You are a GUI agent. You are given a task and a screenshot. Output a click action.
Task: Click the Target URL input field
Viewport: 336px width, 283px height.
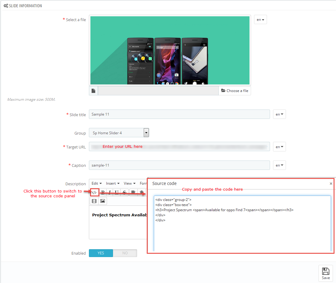click(179, 147)
